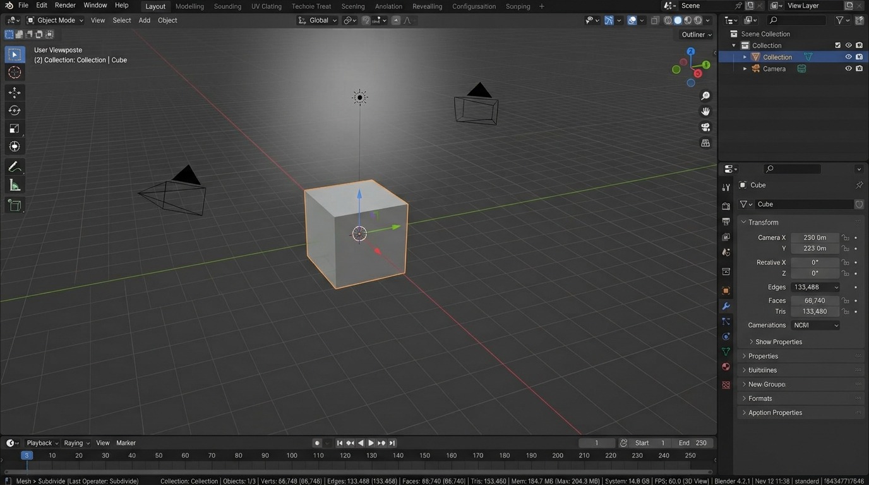Open the Outliner dropdown in viewport
The height and width of the screenshot is (485, 869).
696,35
